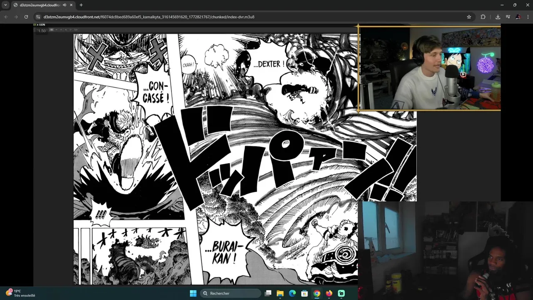Bookmark this page with the star icon
This screenshot has width=533, height=300.
pyautogui.click(x=469, y=17)
